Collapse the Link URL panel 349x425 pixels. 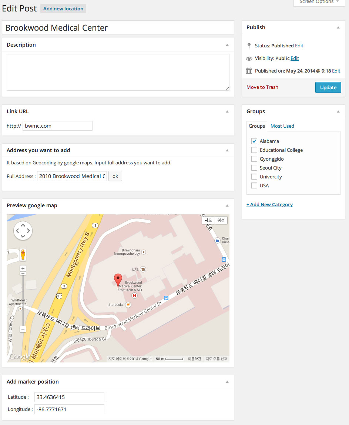point(227,111)
